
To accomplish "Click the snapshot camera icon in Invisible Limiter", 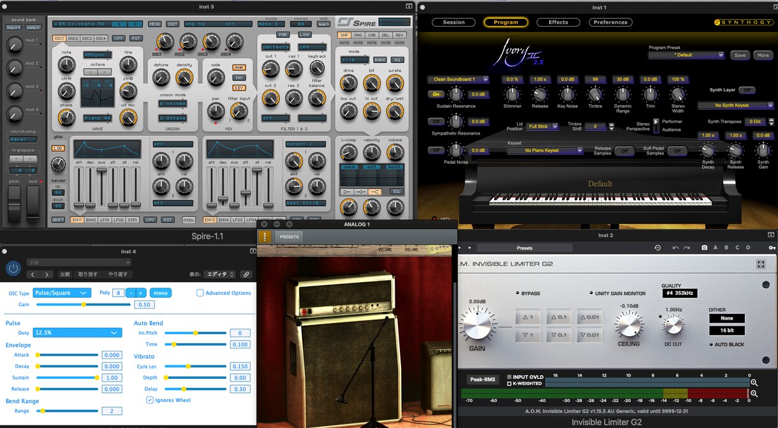I will (x=704, y=248).
